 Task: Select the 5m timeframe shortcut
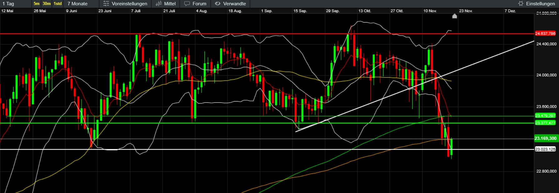point(37,4)
